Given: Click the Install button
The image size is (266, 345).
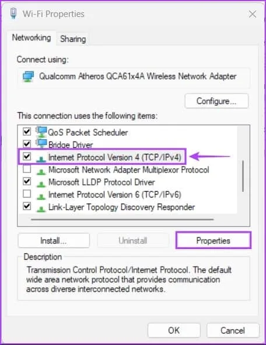Looking at the screenshot, I should pyautogui.click(x=54, y=240).
